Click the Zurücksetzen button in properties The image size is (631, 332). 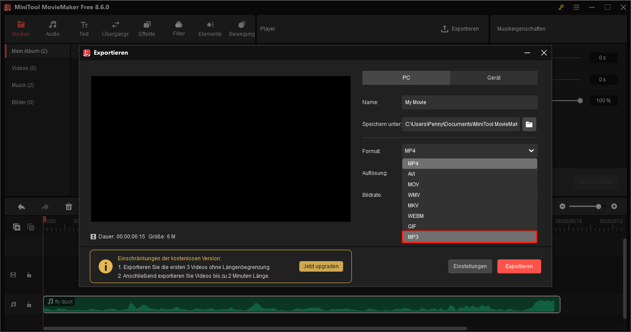pyautogui.click(x=596, y=182)
